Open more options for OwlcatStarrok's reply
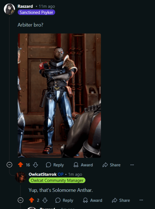Screen dimensions: 155x209 pos(141,200)
